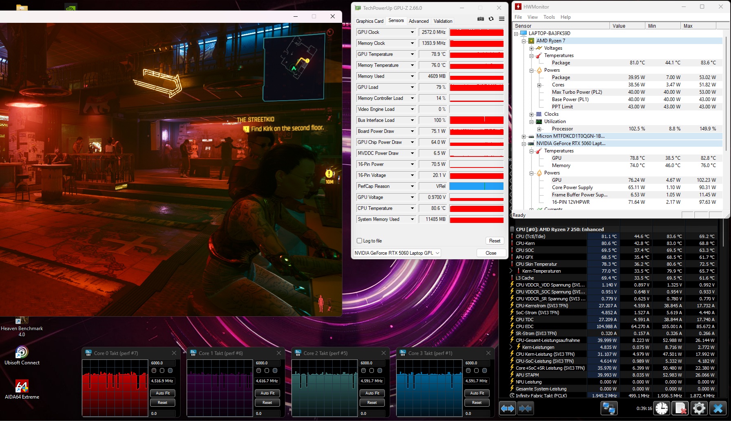The height and width of the screenshot is (421, 731).
Task: Take a GPU-Z screenshot with the camera icon
Action: point(481,19)
